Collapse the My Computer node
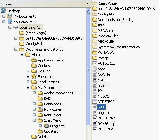The width and height of the screenshot is (159, 140). pos(4,22)
